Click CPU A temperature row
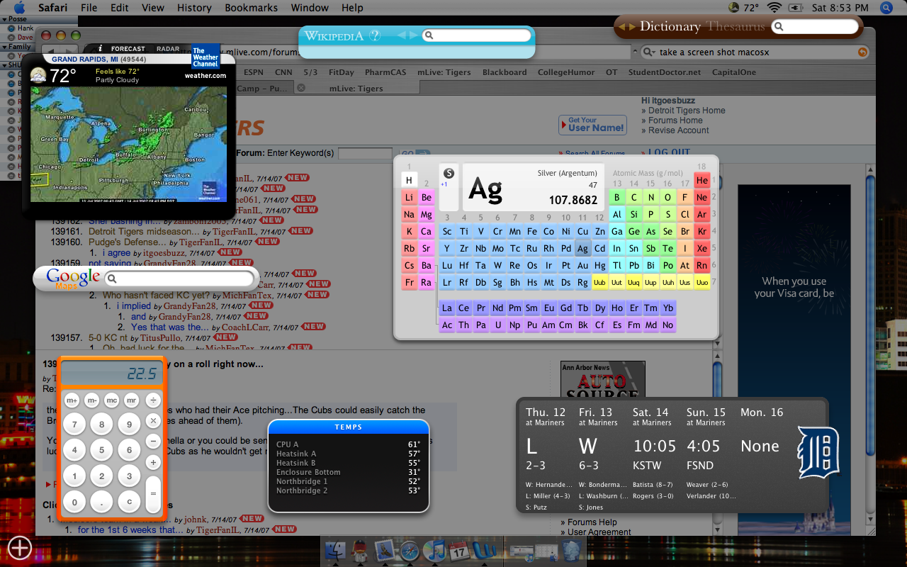The height and width of the screenshot is (567, 907). pyautogui.click(x=348, y=444)
